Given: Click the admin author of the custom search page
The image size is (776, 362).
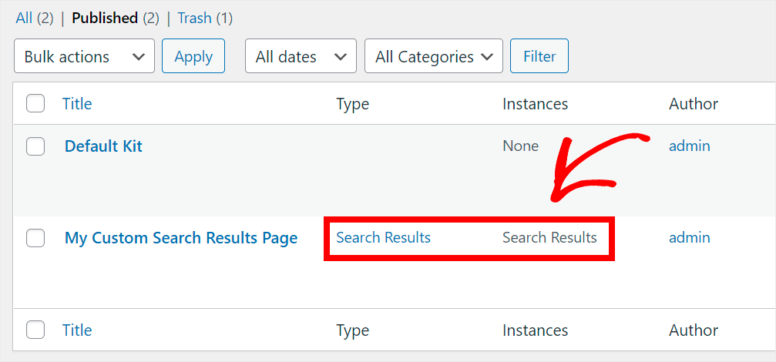Looking at the screenshot, I should (690, 238).
